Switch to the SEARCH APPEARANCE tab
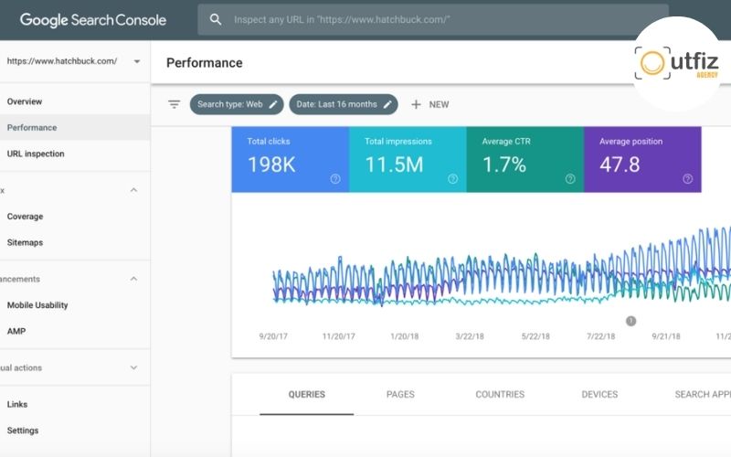Viewport: 731px width, 457px height. (x=703, y=395)
